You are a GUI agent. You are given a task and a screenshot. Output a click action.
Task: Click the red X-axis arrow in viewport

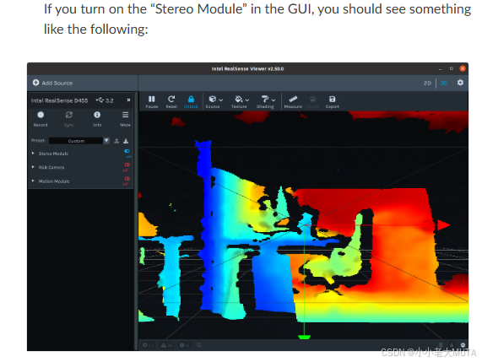pos(443,225)
